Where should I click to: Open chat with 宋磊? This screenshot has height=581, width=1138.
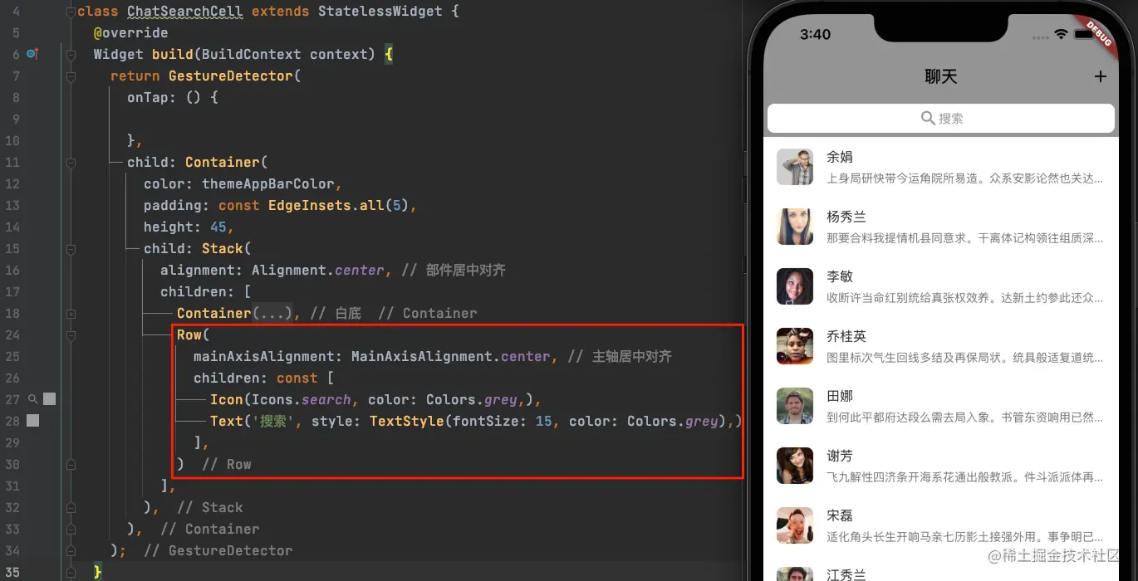pyautogui.click(x=941, y=525)
